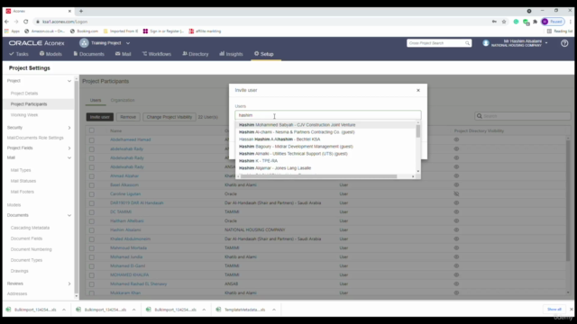Open Document Numbering in sidebar
The width and height of the screenshot is (577, 324).
click(x=32, y=249)
